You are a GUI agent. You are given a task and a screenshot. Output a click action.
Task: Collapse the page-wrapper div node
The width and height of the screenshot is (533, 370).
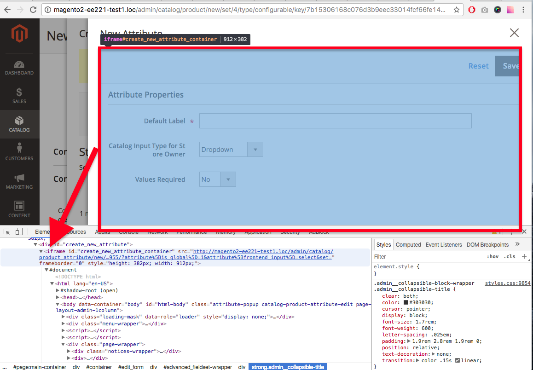click(63, 345)
